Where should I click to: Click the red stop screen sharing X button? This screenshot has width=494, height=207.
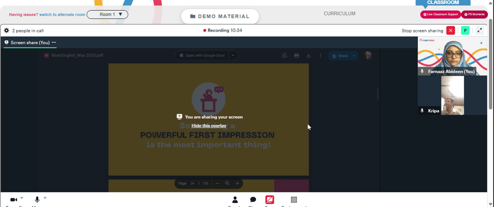(x=451, y=31)
